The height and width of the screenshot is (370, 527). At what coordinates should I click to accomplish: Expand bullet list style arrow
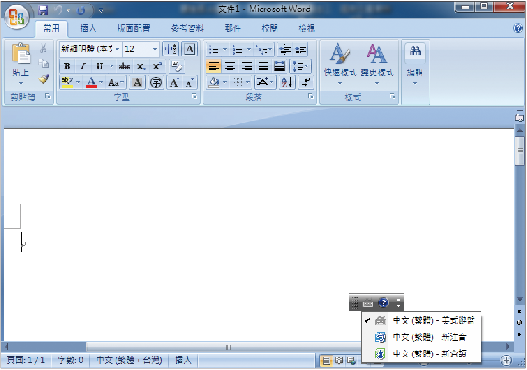[x=225, y=50]
